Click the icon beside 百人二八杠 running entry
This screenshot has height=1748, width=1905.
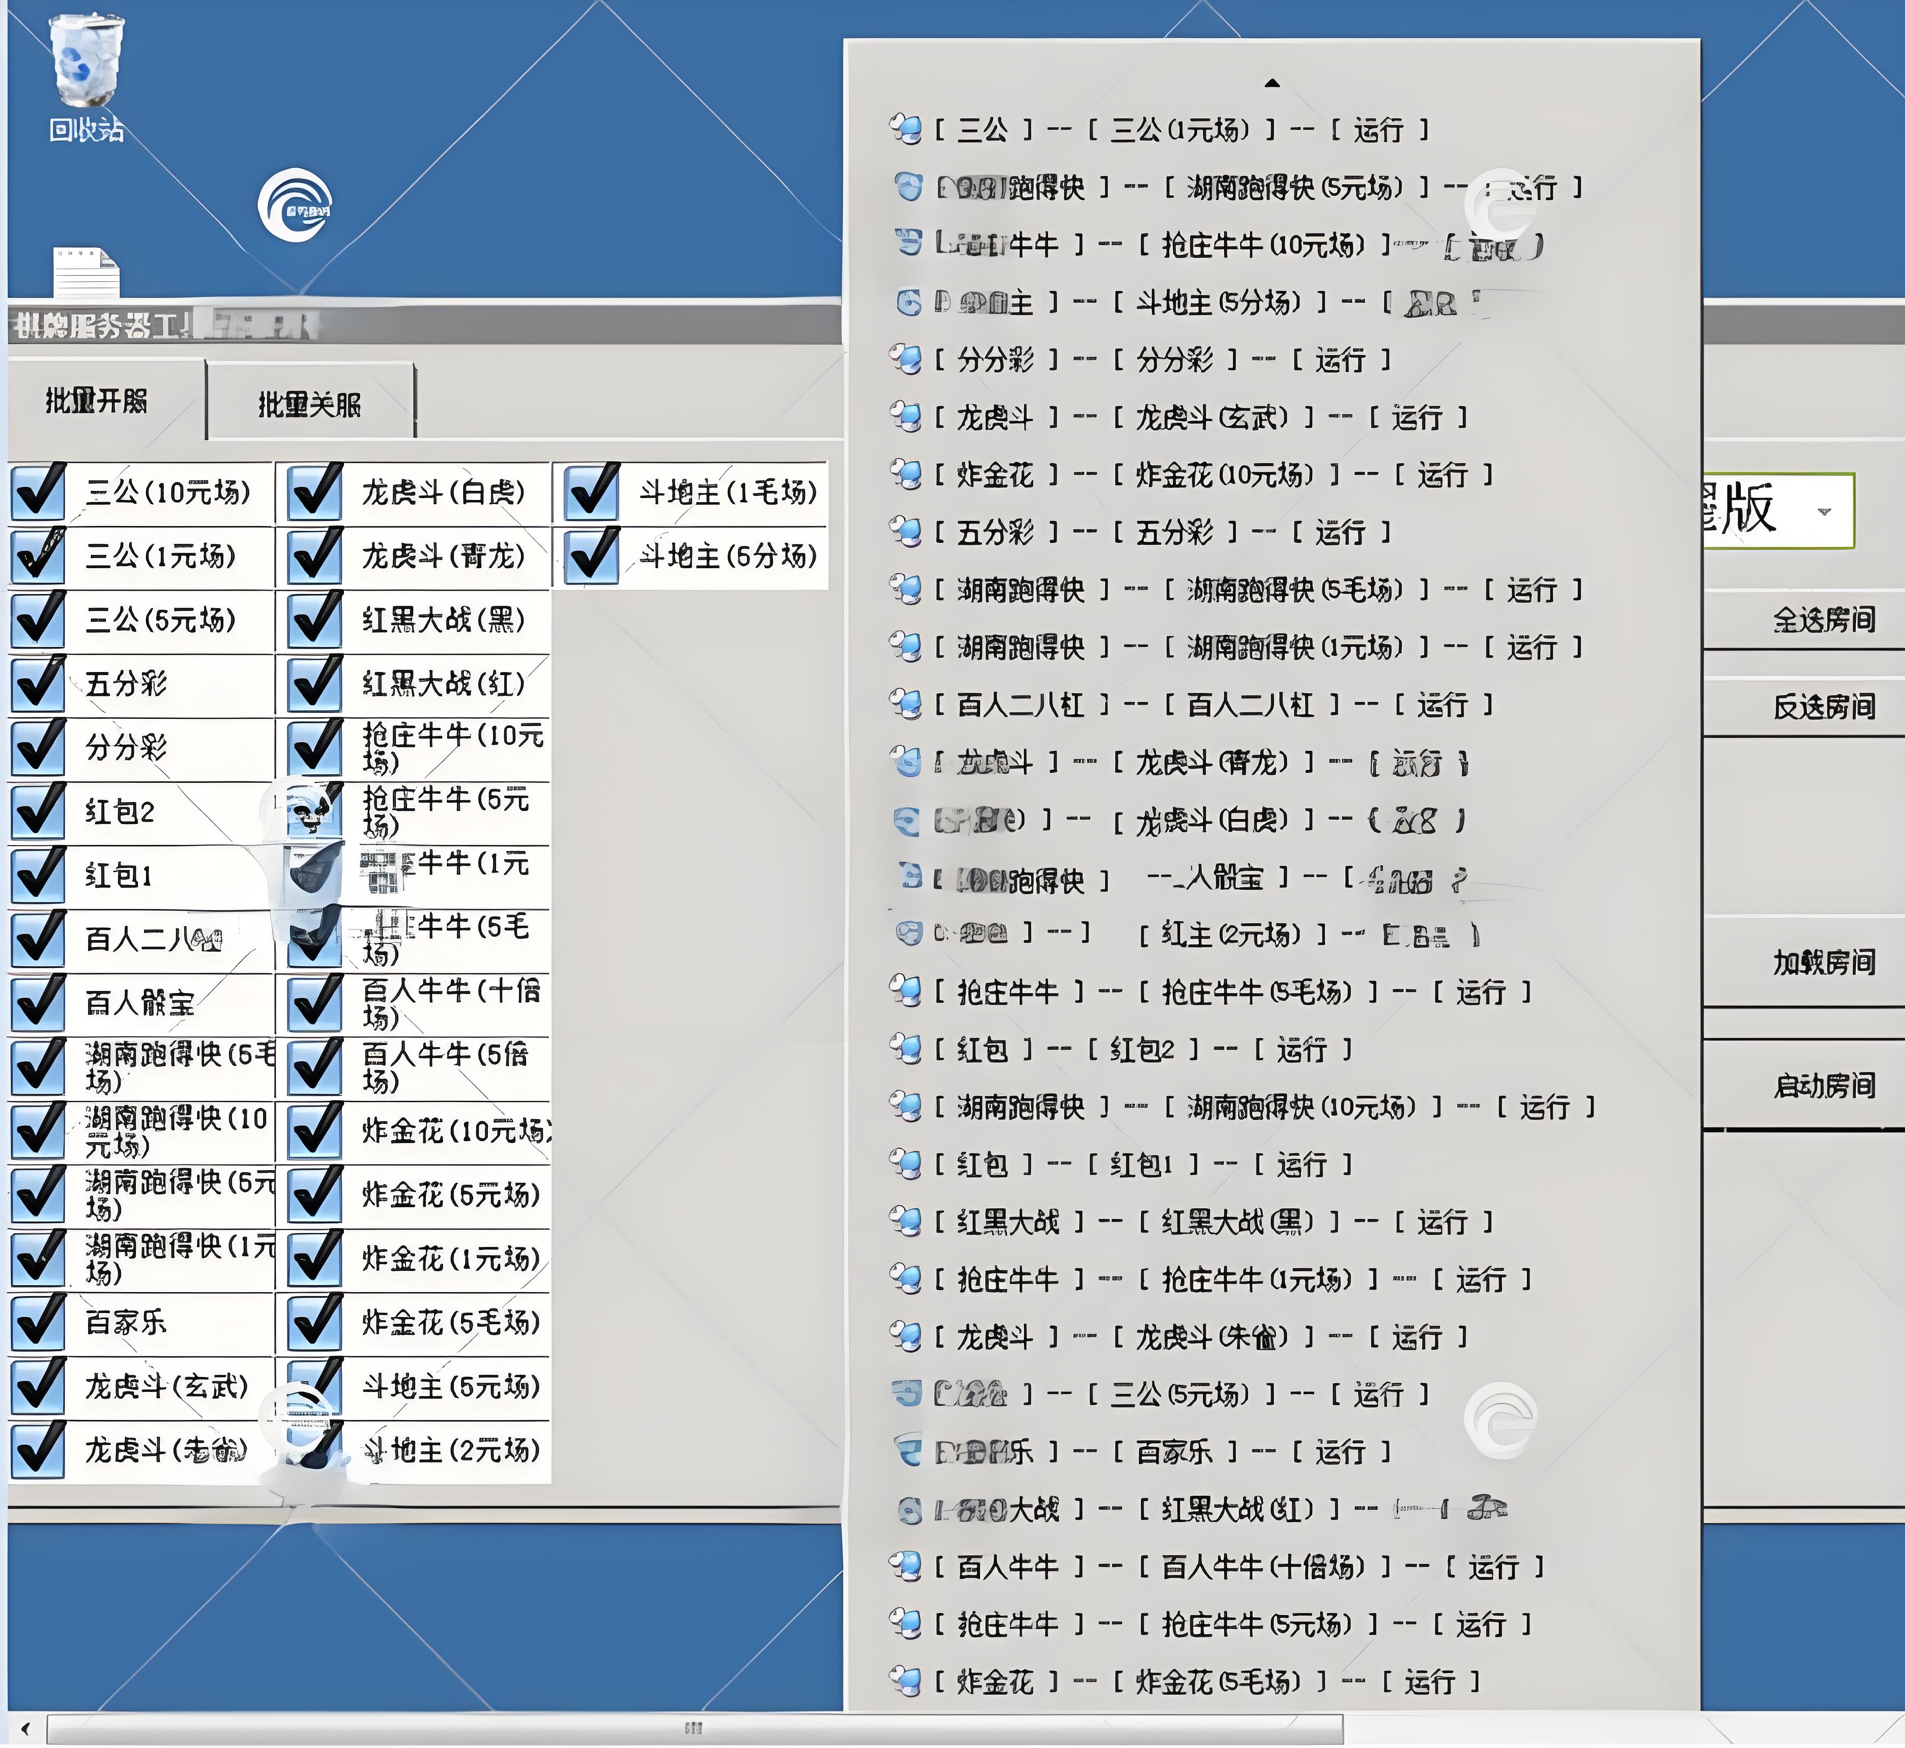(x=905, y=704)
